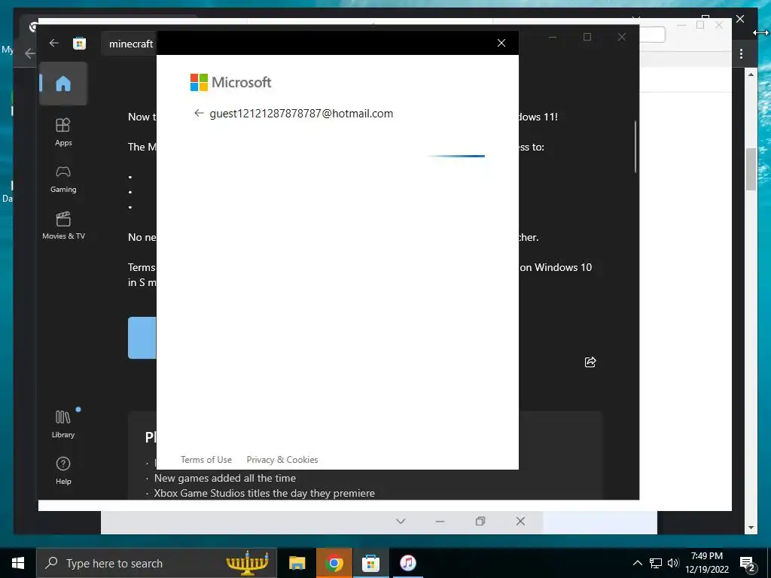
Task: Open Terms of Use link
Action: coord(206,460)
